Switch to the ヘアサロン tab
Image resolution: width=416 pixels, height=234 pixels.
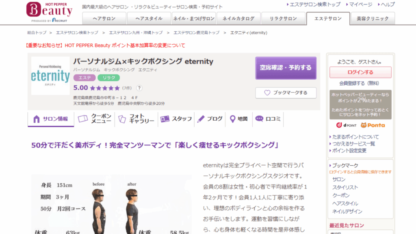(x=104, y=18)
